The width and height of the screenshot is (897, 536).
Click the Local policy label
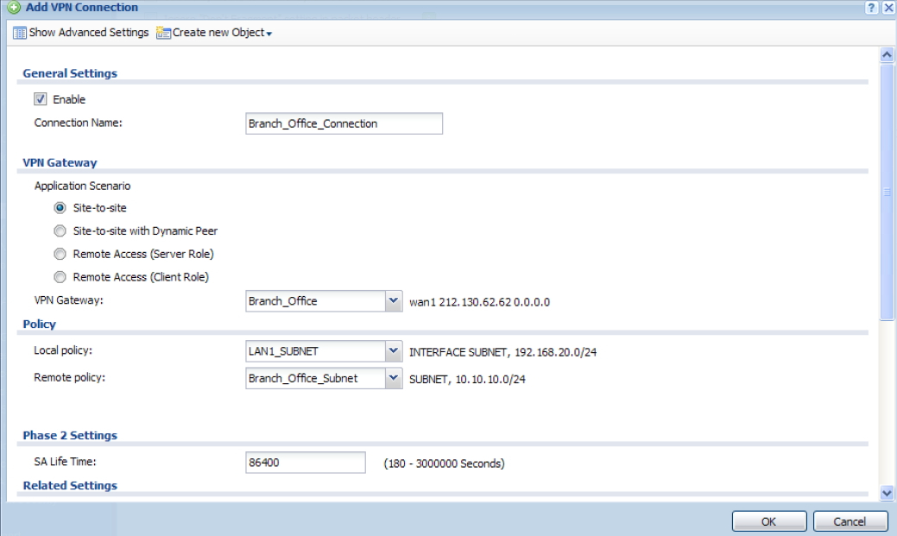click(x=63, y=350)
